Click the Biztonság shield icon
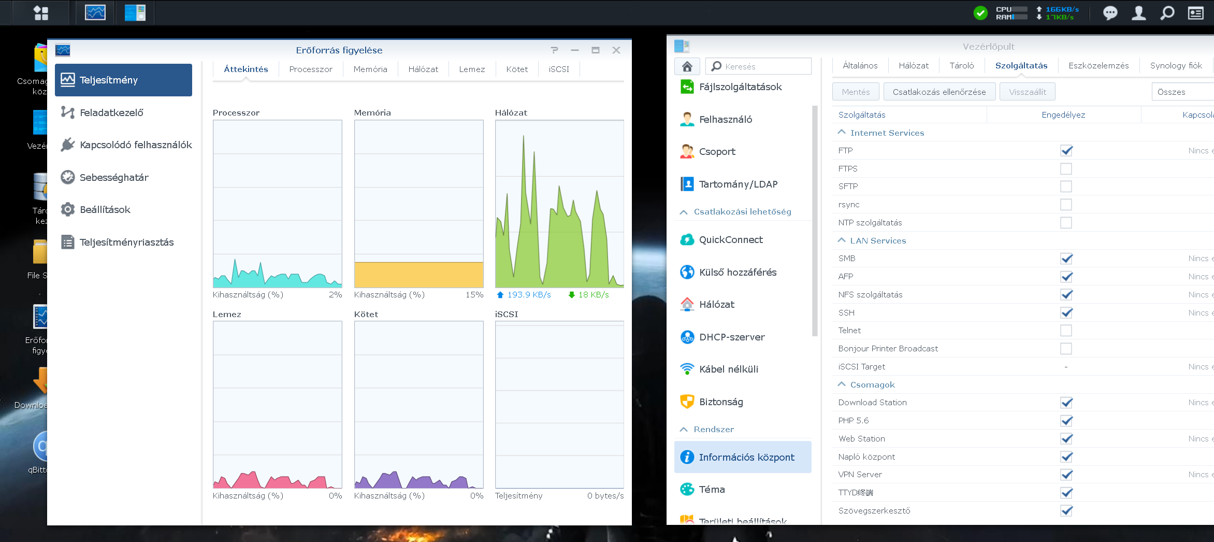This screenshot has width=1214, height=542. pos(687,402)
